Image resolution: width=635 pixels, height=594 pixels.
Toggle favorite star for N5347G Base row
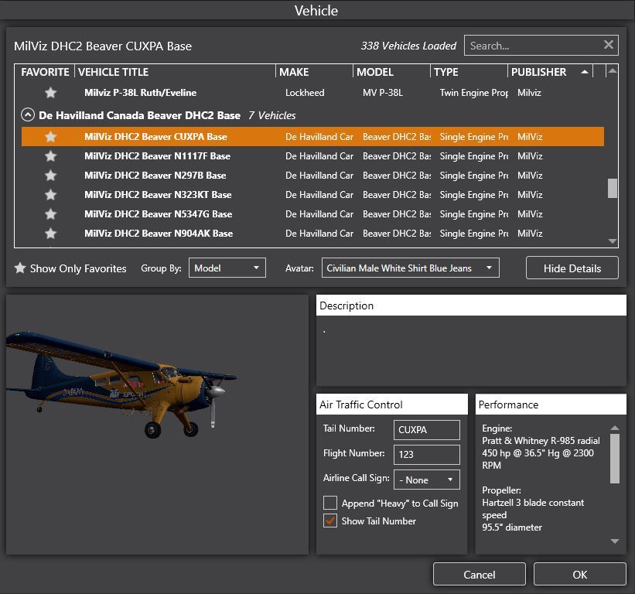50,213
